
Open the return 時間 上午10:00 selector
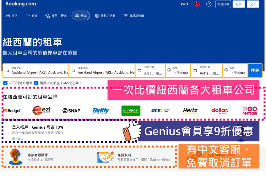pos(235,70)
